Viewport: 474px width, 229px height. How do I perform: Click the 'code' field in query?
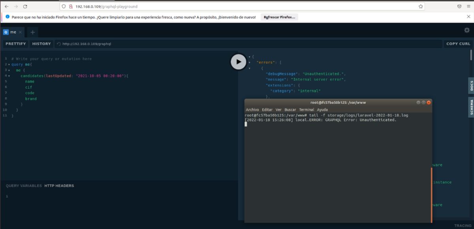(30, 93)
